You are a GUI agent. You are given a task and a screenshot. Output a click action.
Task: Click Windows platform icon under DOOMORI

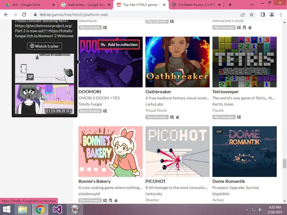tap(105, 111)
